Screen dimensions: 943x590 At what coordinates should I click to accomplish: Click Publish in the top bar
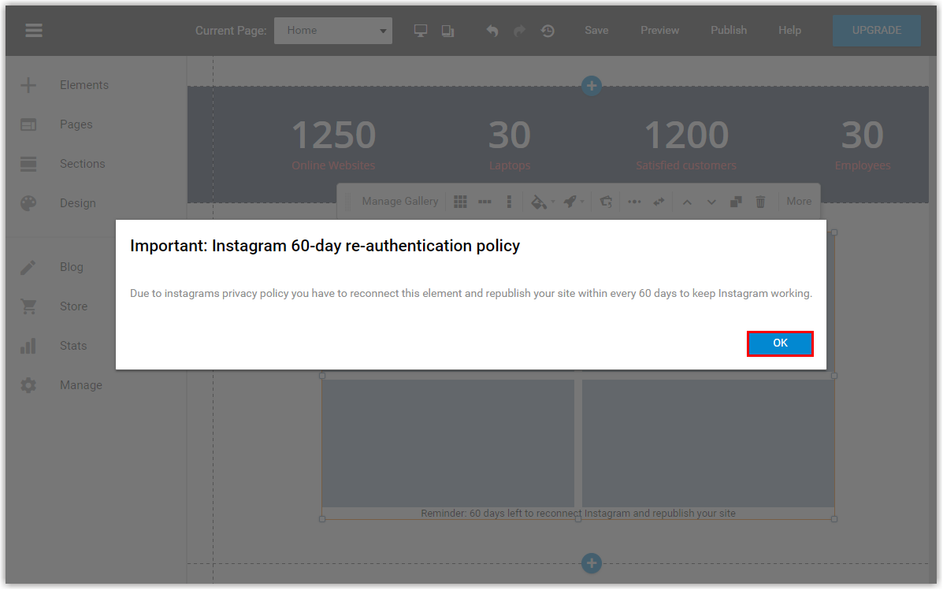click(729, 30)
